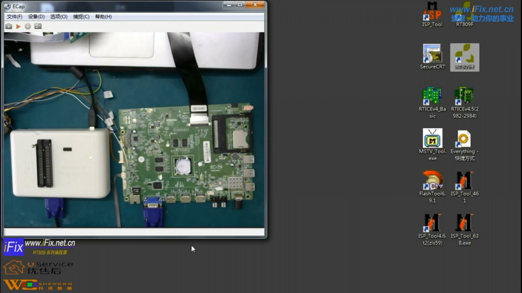This screenshot has height=293, width=522.
Task: Select the SecureCRT desktop icon
Action: click(x=432, y=56)
